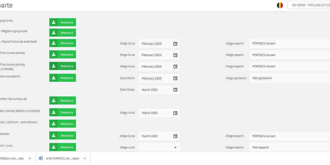Click the Romanian flag language icon

point(280,5)
